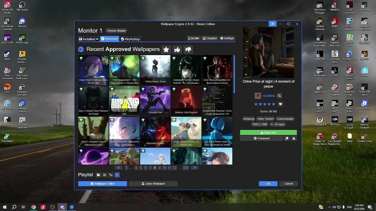
Task: Jump to next pages with right double-arrow
Action: 194,168
